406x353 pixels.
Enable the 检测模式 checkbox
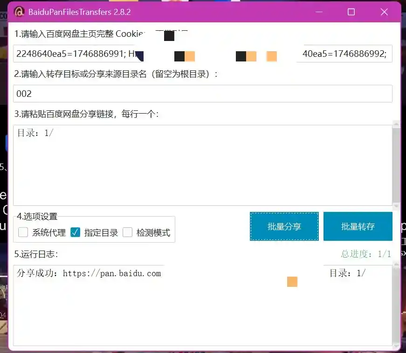[x=128, y=232]
